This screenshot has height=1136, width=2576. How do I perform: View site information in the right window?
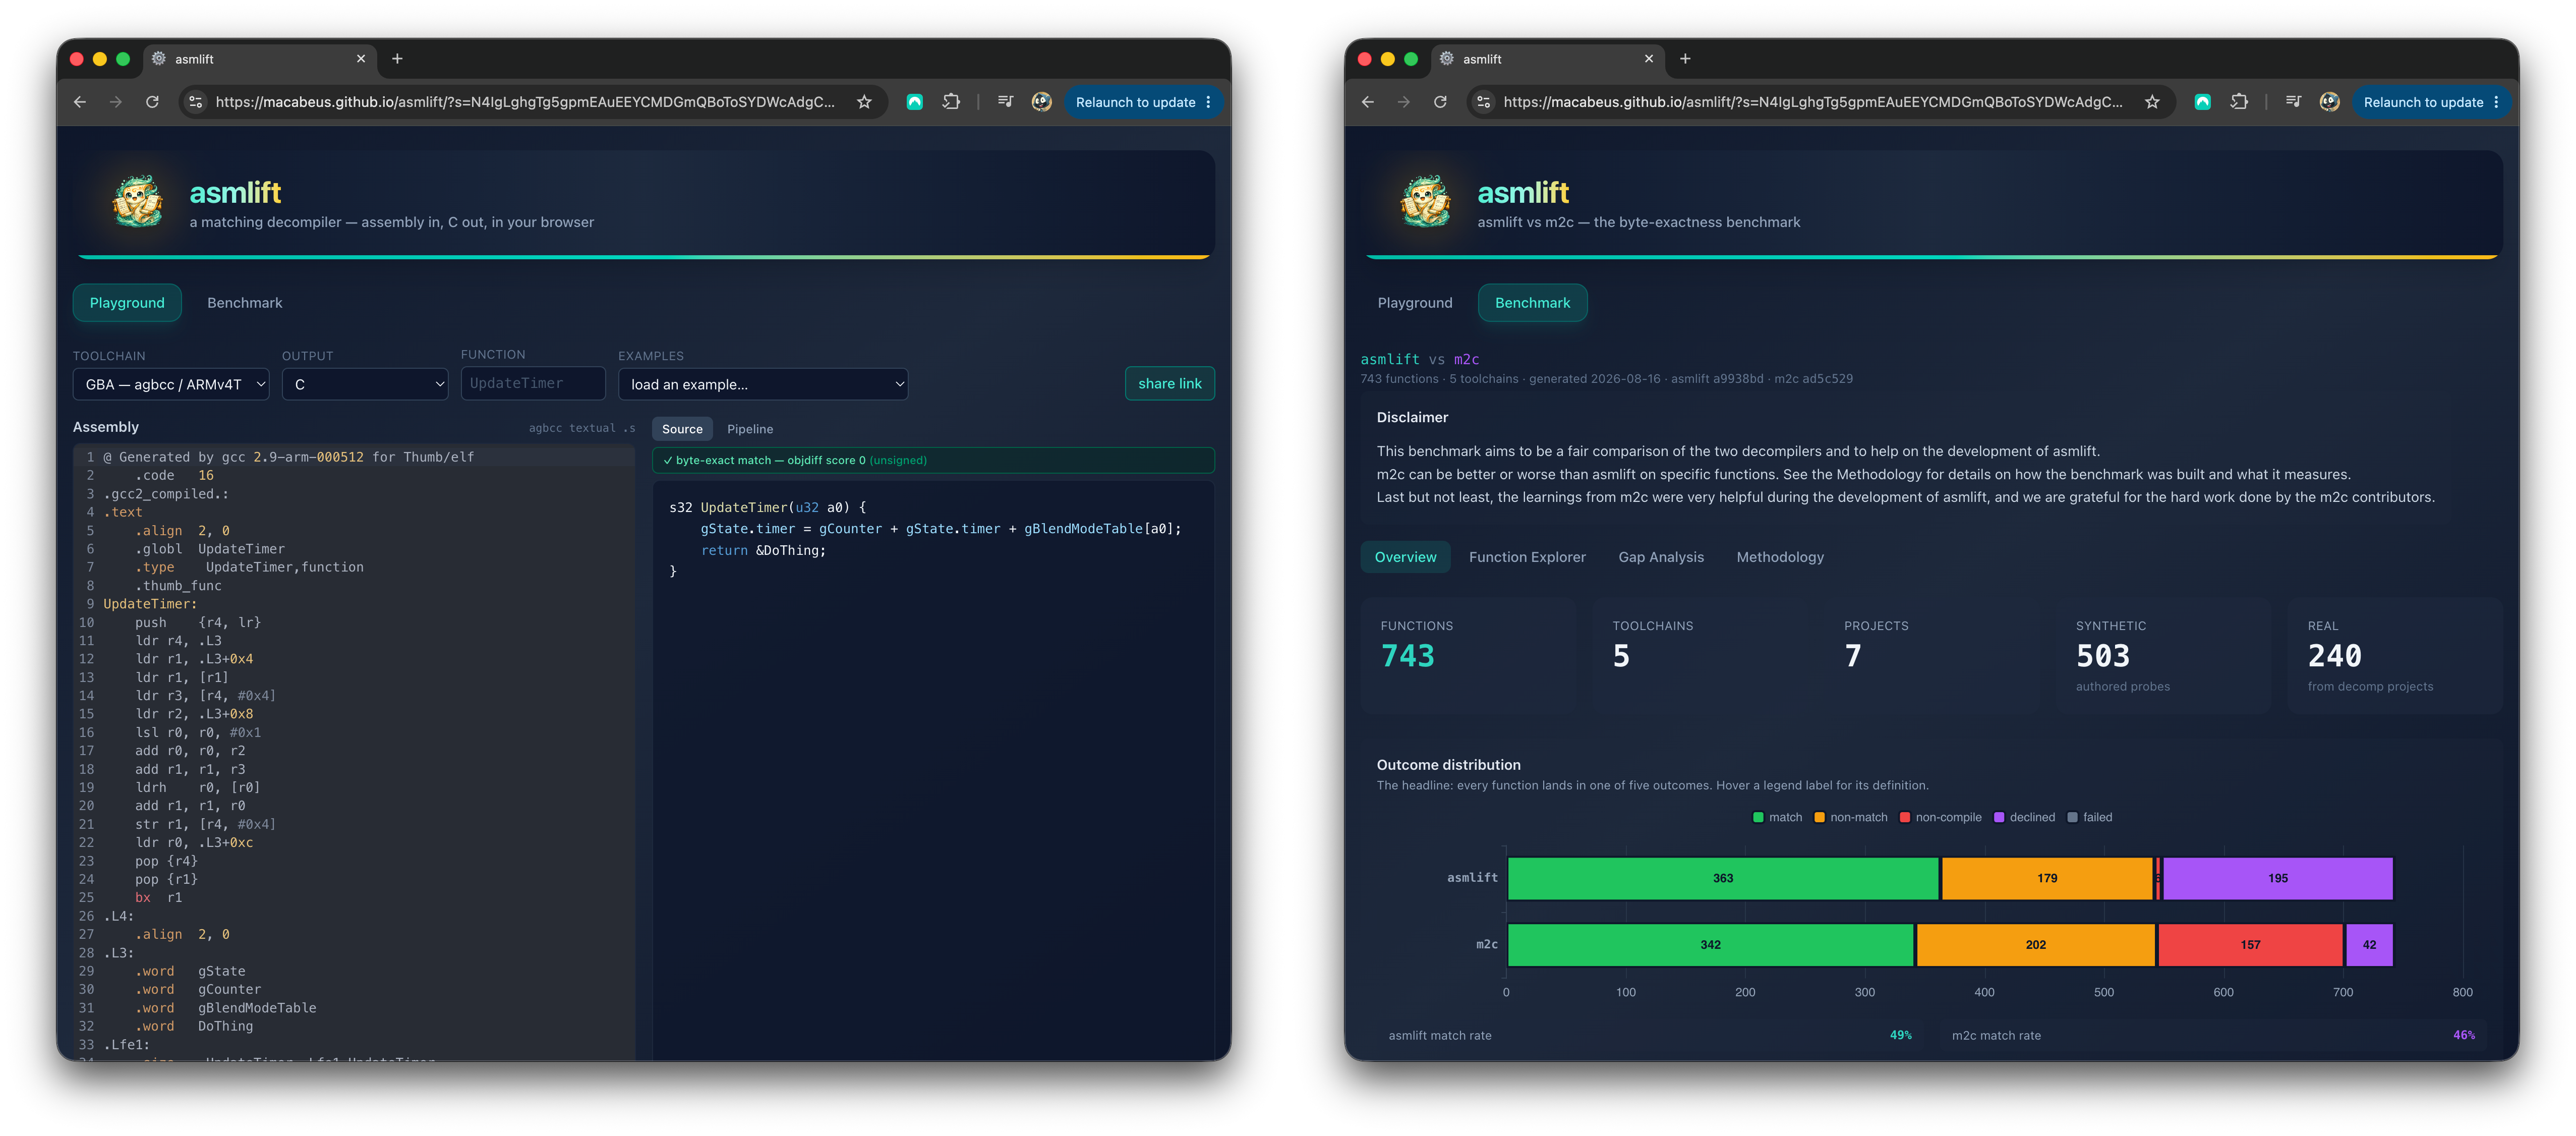[1484, 102]
